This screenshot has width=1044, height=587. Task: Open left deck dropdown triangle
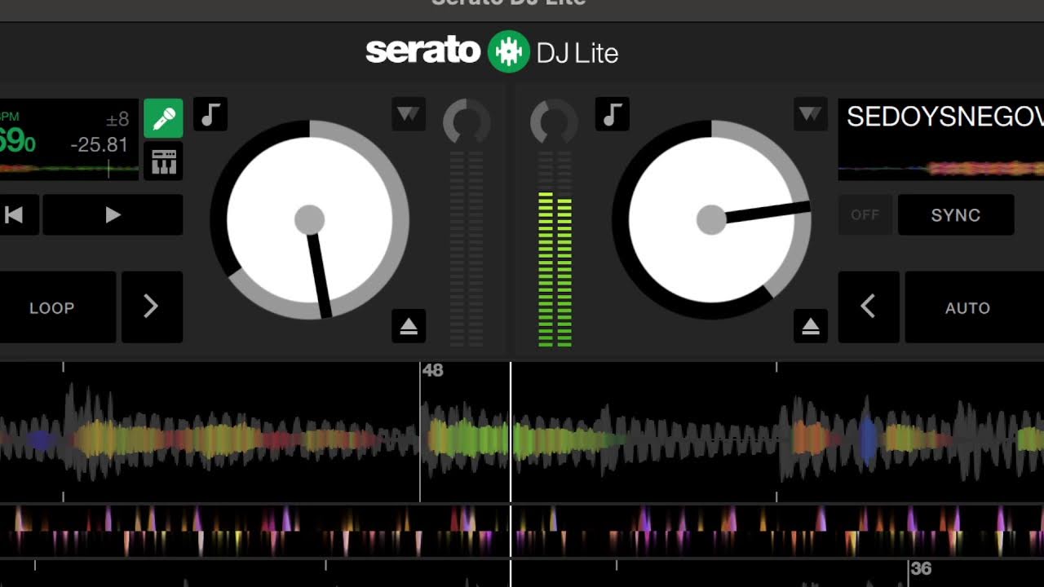coord(409,114)
